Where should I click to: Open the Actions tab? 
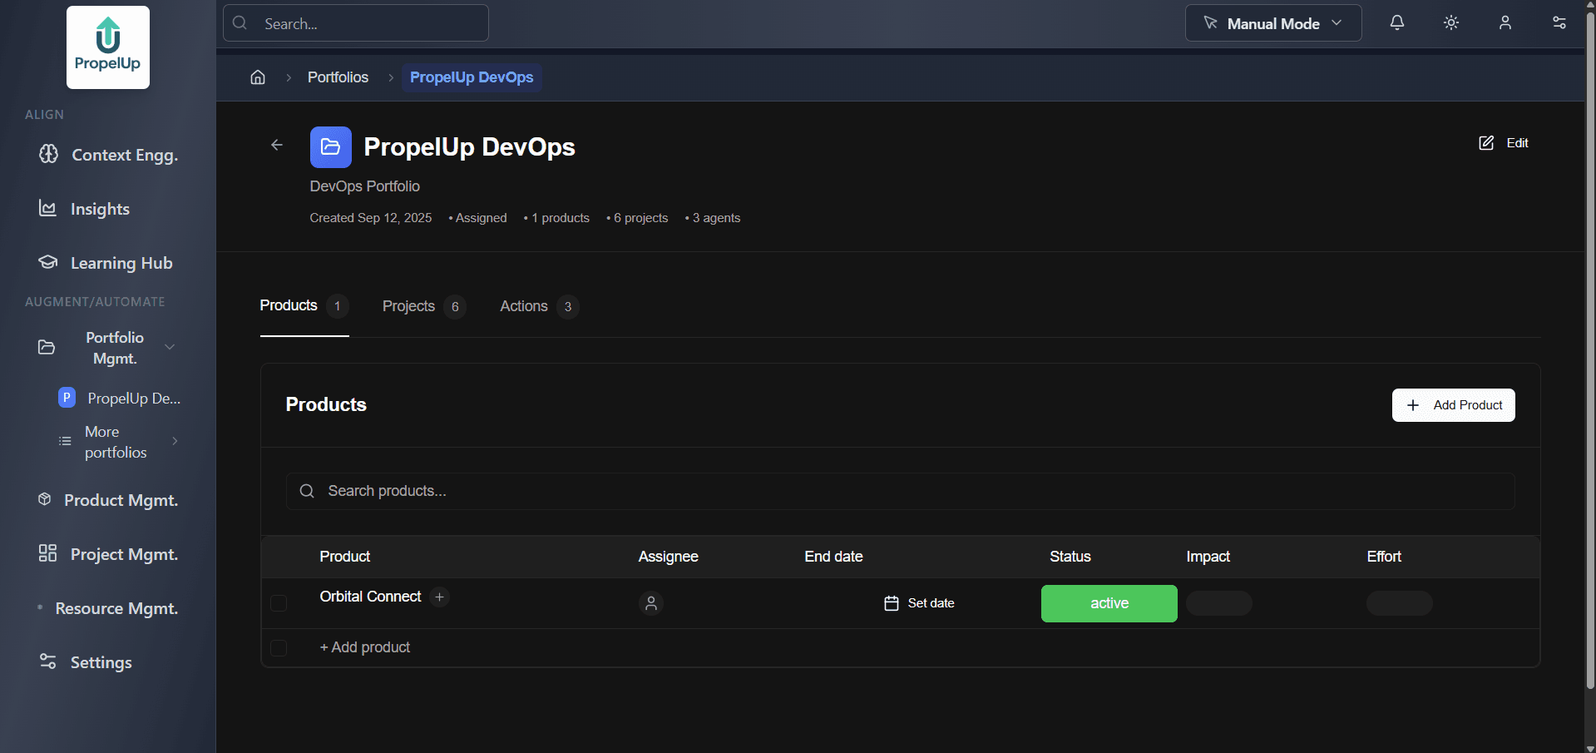(x=523, y=306)
